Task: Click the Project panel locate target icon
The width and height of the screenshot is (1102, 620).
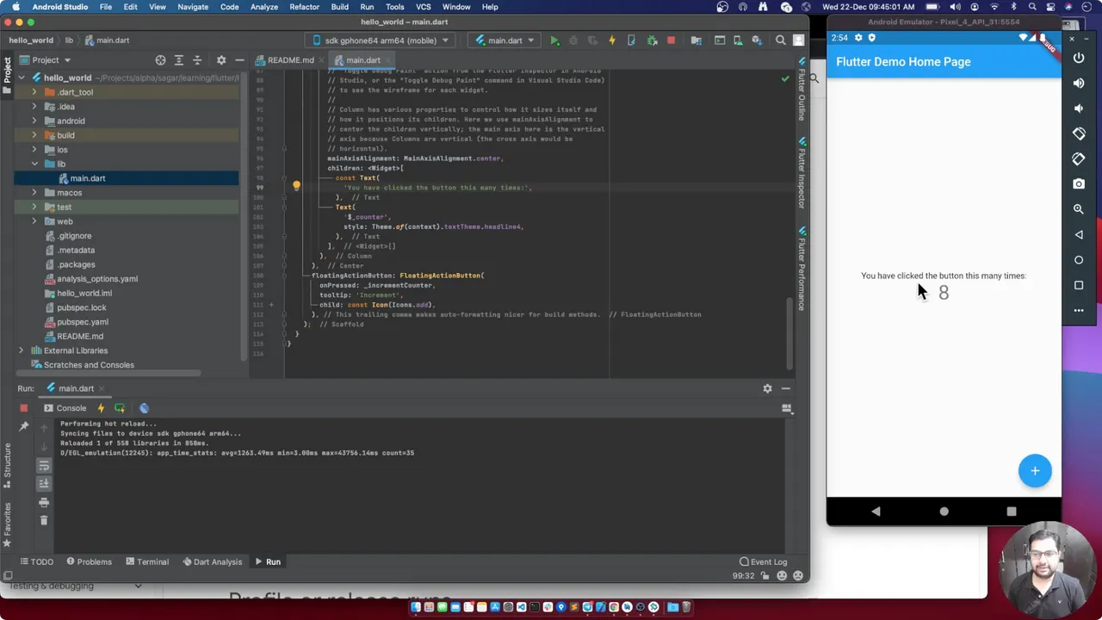Action: (x=160, y=60)
